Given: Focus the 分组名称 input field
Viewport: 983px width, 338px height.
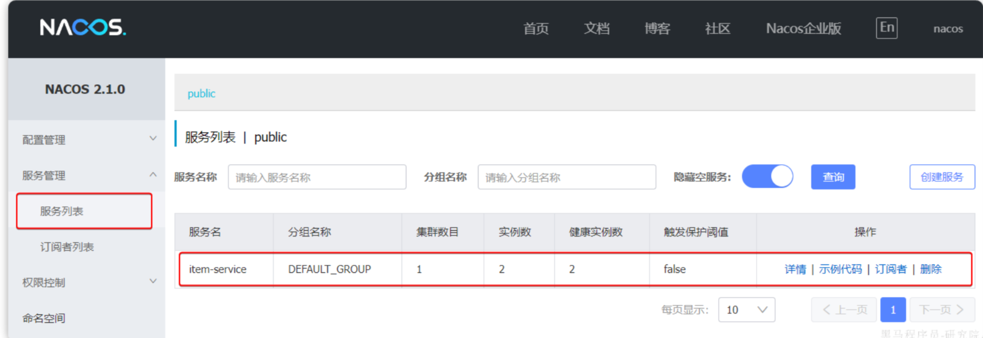Looking at the screenshot, I should point(567,177).
